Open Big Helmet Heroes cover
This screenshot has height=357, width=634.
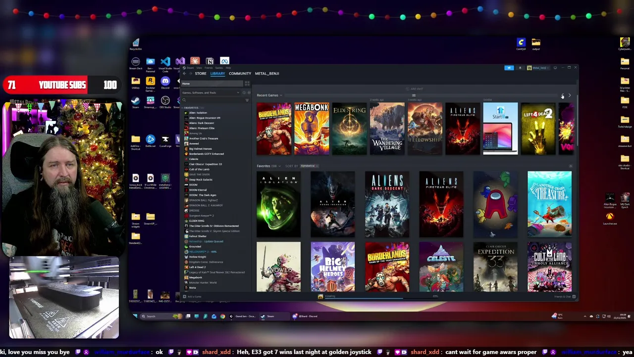tap(333, 267)
